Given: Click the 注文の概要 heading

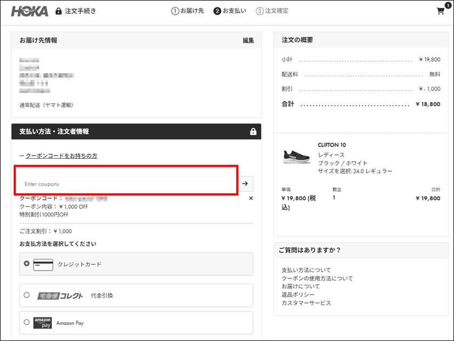Looking at the screenshot, I should coord(297,40).
